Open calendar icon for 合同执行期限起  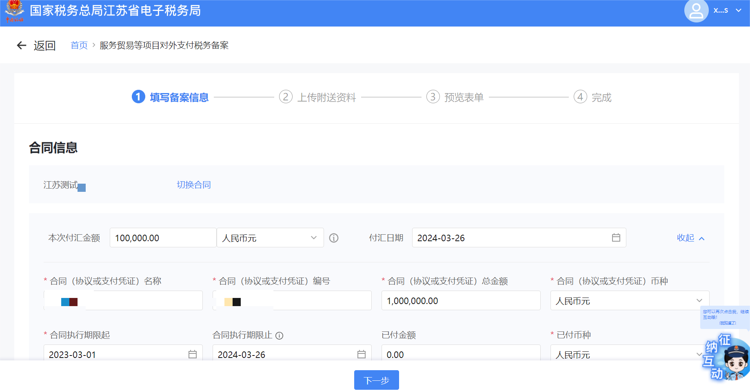(x=193, y=354)
